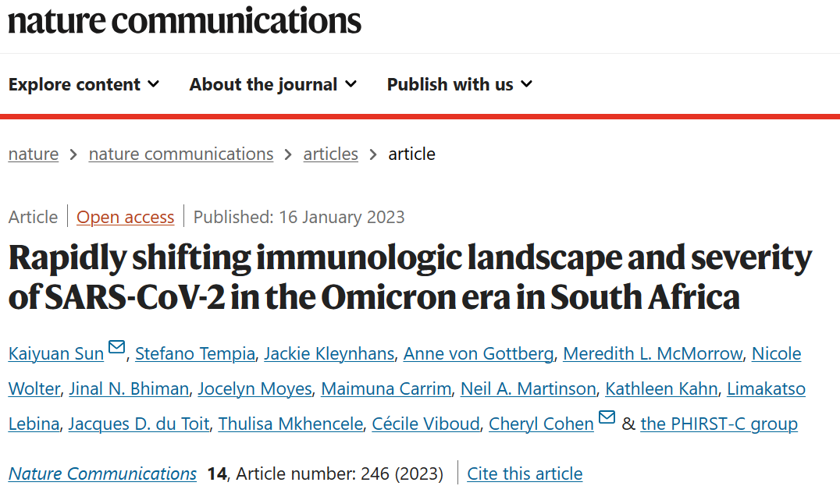
Task: Click author Neil A. Martinson
Action: pos(529,388)
